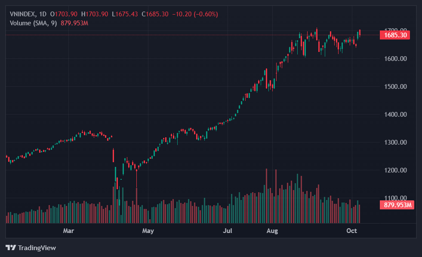Click the 1200.00 price axis label

point(395,170)
